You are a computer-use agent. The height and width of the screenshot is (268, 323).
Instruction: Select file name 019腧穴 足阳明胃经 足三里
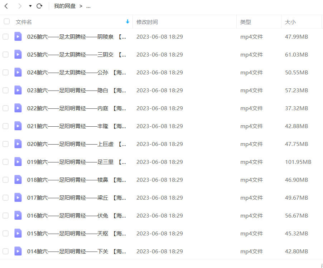77,162
